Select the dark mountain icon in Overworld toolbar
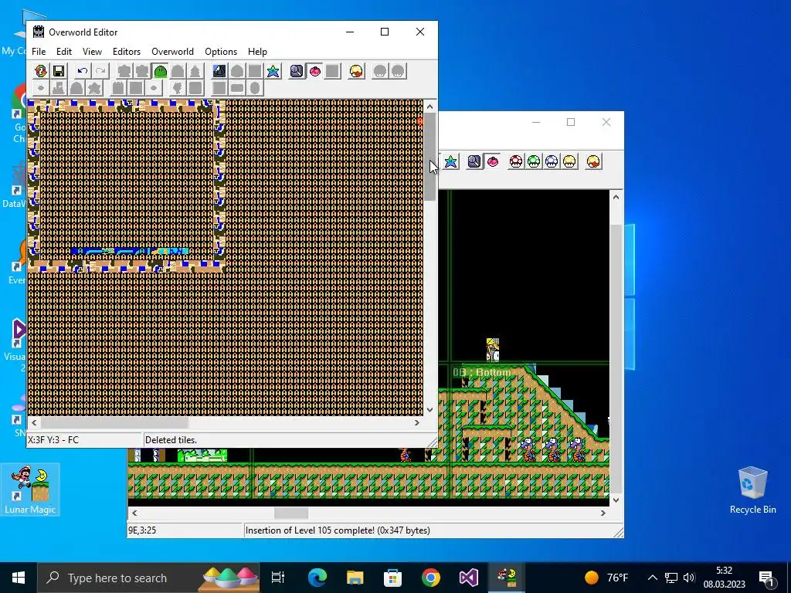791x593 pixels. pos(219,71)
